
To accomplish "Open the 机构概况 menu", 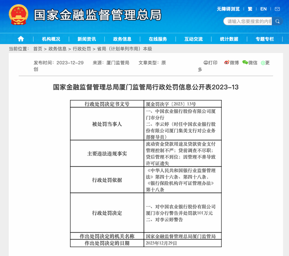I will point(51,39).
